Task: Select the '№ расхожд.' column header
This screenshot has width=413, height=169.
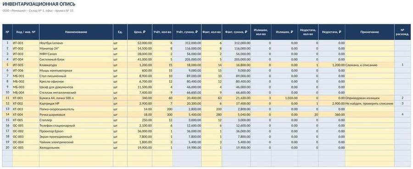Action: click(402, 32)
